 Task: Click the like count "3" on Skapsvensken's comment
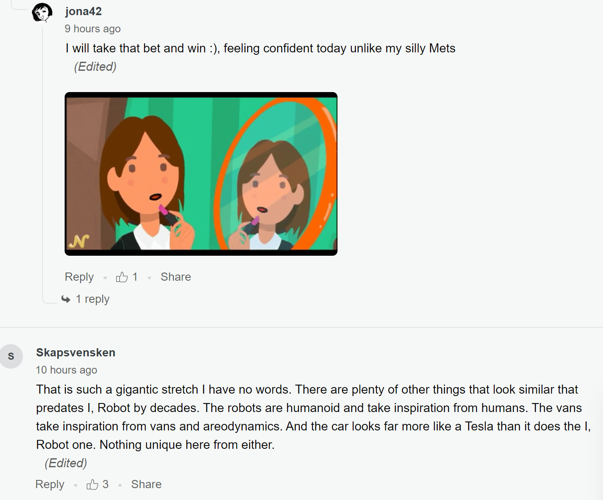(106, 484)
